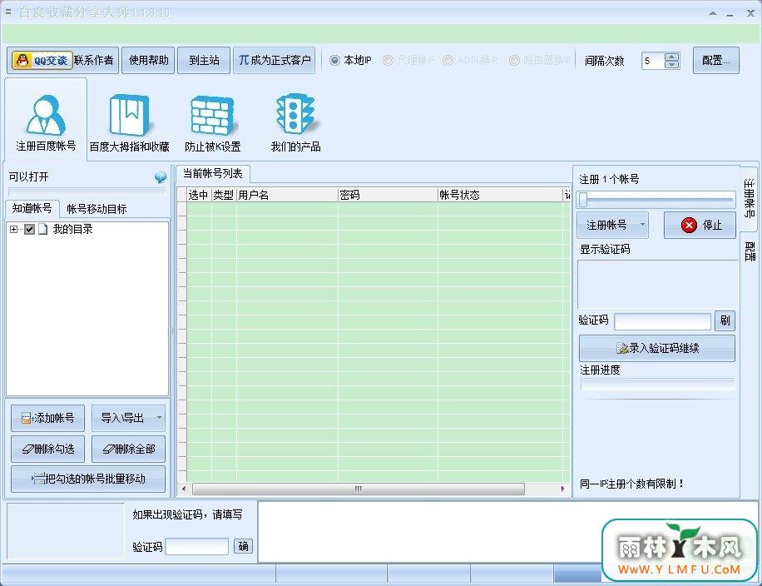Open 使用帮助 help
This screenshot has height=586, width=762.
(x=148, y=60)
